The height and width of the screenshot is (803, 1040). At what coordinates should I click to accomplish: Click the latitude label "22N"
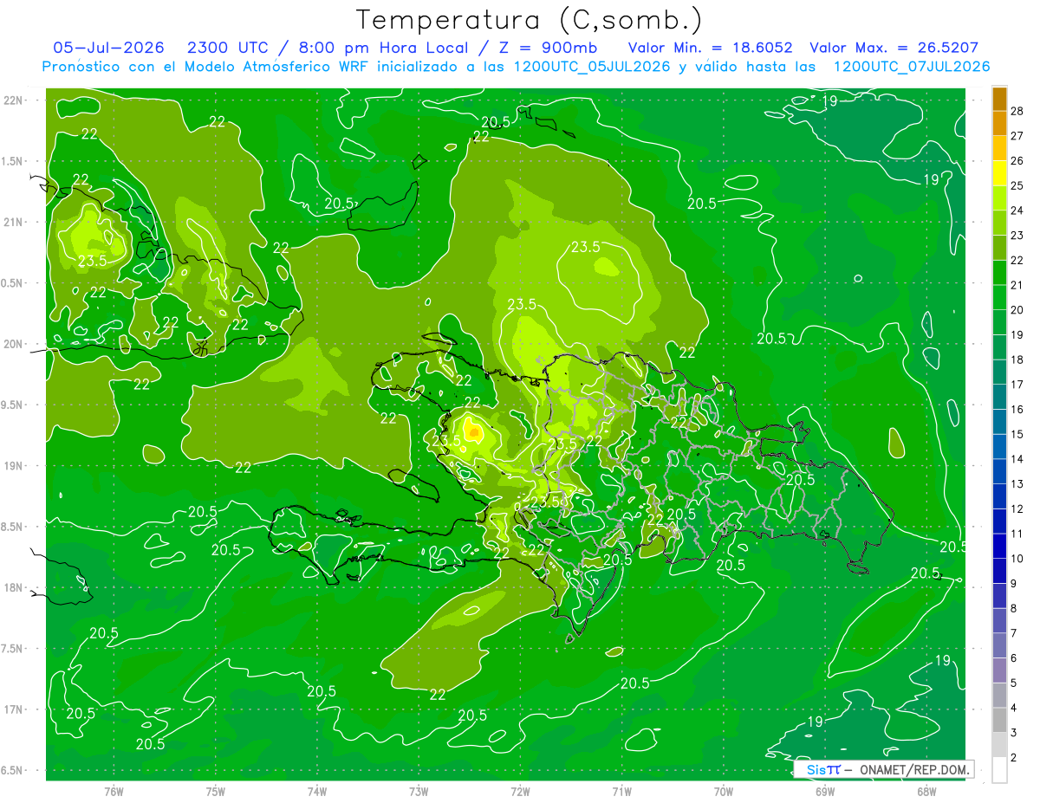click(x=13, y=100)
